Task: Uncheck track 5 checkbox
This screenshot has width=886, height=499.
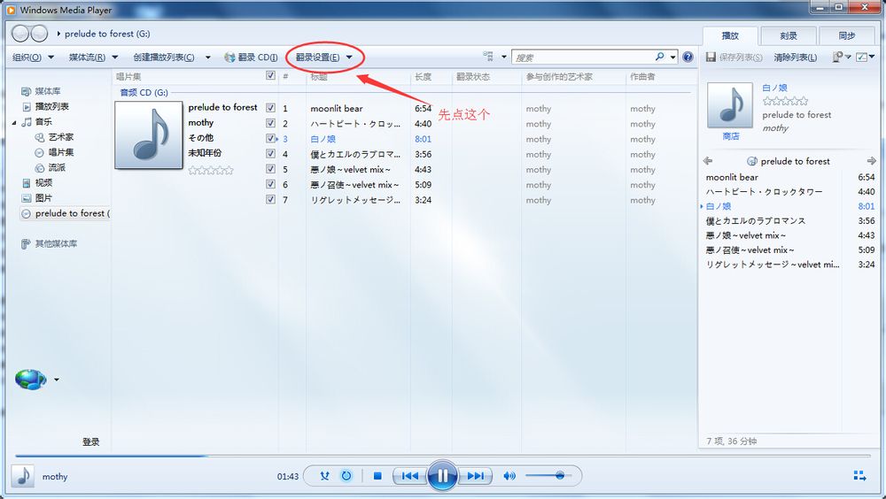Action: click(270, 169)
